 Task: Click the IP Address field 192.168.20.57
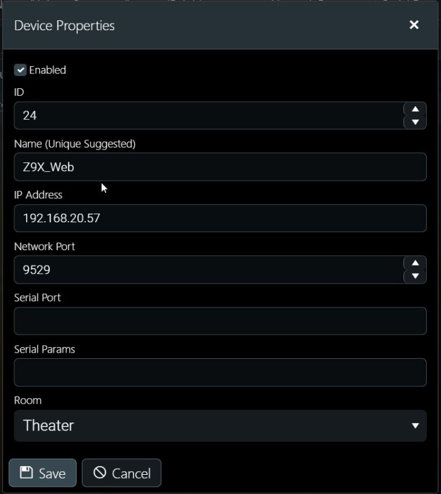220,219
